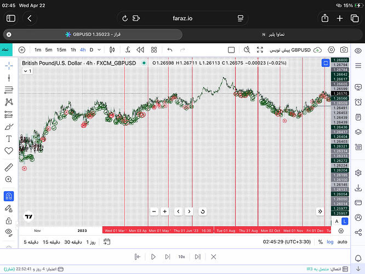Screen dimensions: 365x274
Task: Change the 10x replay speed
Action: pos(181,257)
